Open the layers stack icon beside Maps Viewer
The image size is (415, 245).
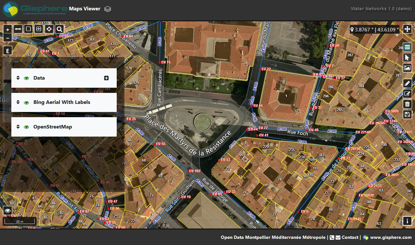point(107,9)
